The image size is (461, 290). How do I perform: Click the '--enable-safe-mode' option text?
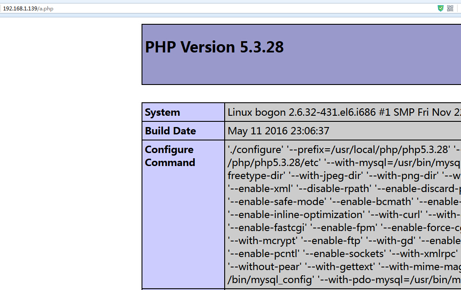tap(277, 202)
